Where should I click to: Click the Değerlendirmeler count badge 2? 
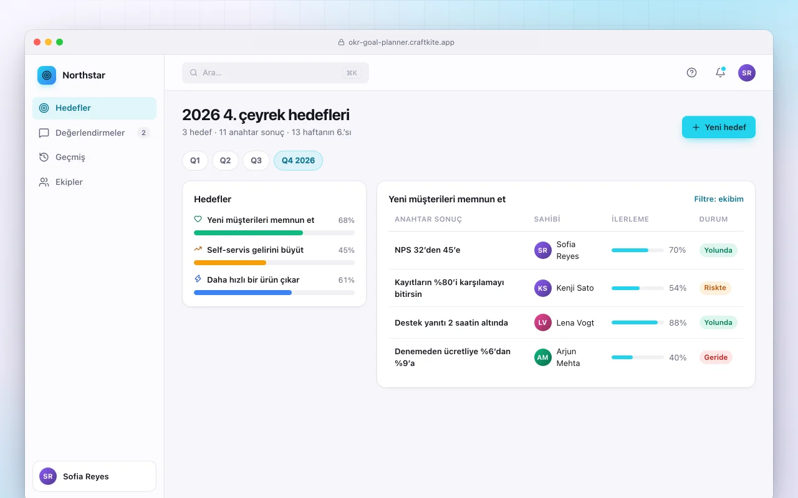click(x=143, y=133)
